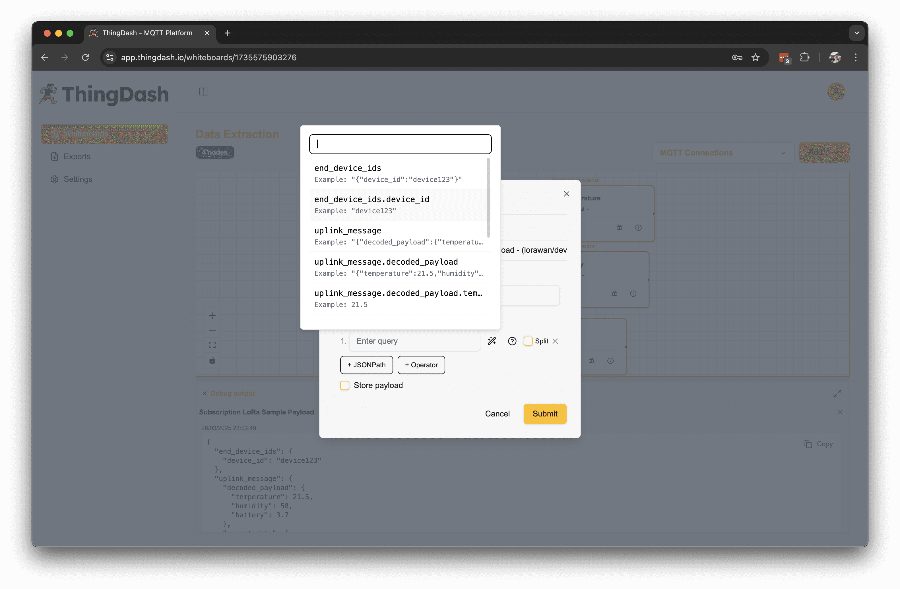The image size is (900, 589).
Task: Toggle the sidebar panel icon
Action: [203, 92]
